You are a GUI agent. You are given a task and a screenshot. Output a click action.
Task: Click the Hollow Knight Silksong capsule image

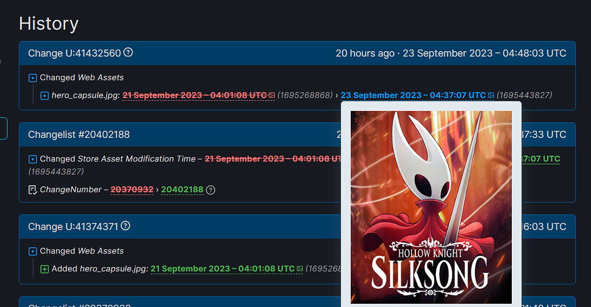pos(431,207)
